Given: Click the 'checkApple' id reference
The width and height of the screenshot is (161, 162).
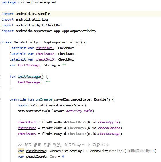Looking at the screenshot, I should pos(108,122).
